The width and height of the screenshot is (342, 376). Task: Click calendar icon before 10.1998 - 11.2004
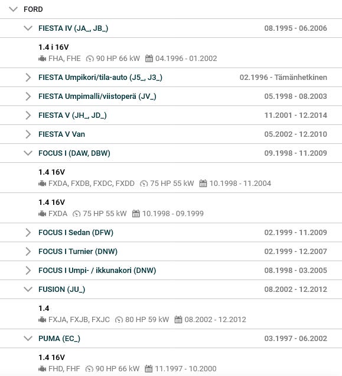[203, 183]
